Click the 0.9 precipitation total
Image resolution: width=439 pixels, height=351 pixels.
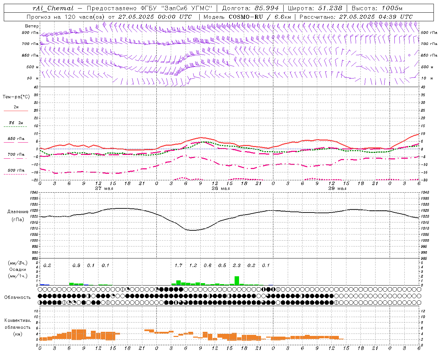76,266
